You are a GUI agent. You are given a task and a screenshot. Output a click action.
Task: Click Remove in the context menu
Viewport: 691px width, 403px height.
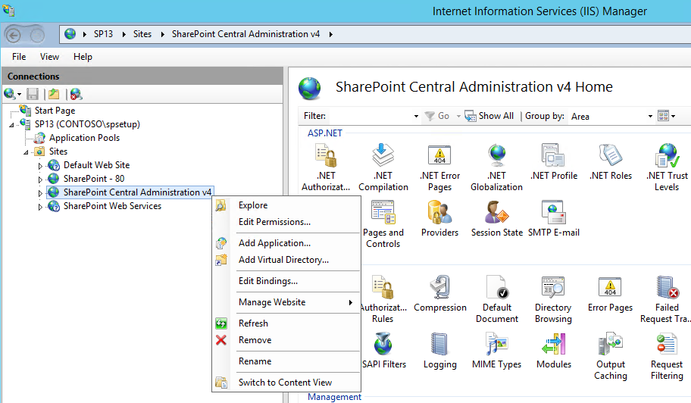285,340
